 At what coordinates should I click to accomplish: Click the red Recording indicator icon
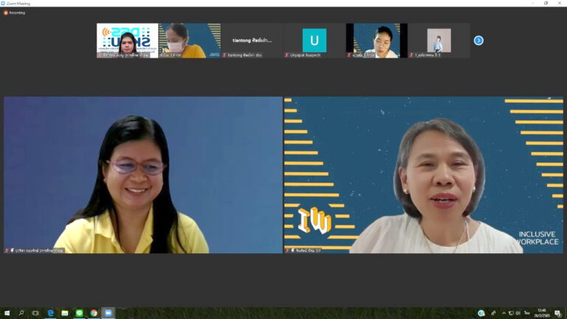6,13
